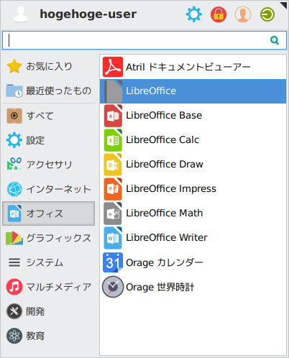Open system settings via gear icon

pos(194,14)
